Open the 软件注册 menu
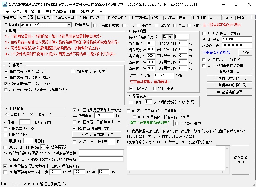Image resolution: width=256 pixels, height=187 pixels. (x=20, y=12)
